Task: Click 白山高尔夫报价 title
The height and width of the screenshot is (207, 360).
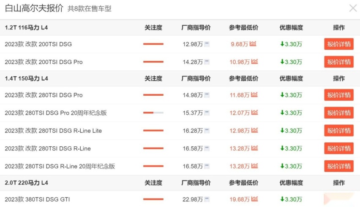Action: (x=34, y=8)
